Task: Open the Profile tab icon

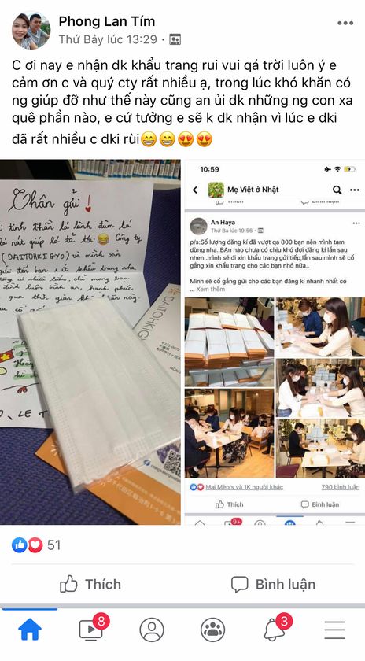Action: point(152,630)
